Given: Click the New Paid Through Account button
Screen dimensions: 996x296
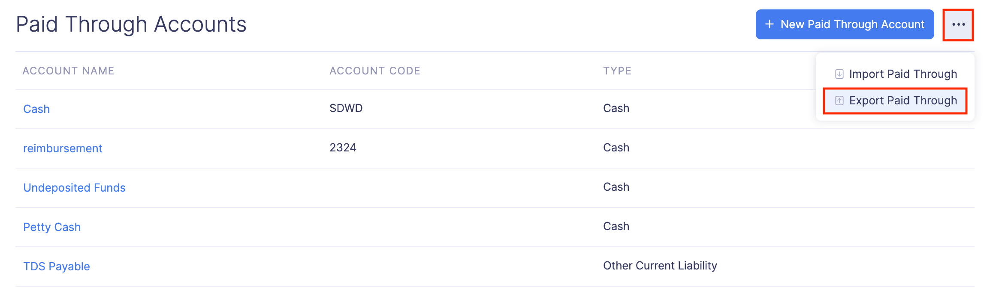Looking at the screenshot, I should point(843,24).
